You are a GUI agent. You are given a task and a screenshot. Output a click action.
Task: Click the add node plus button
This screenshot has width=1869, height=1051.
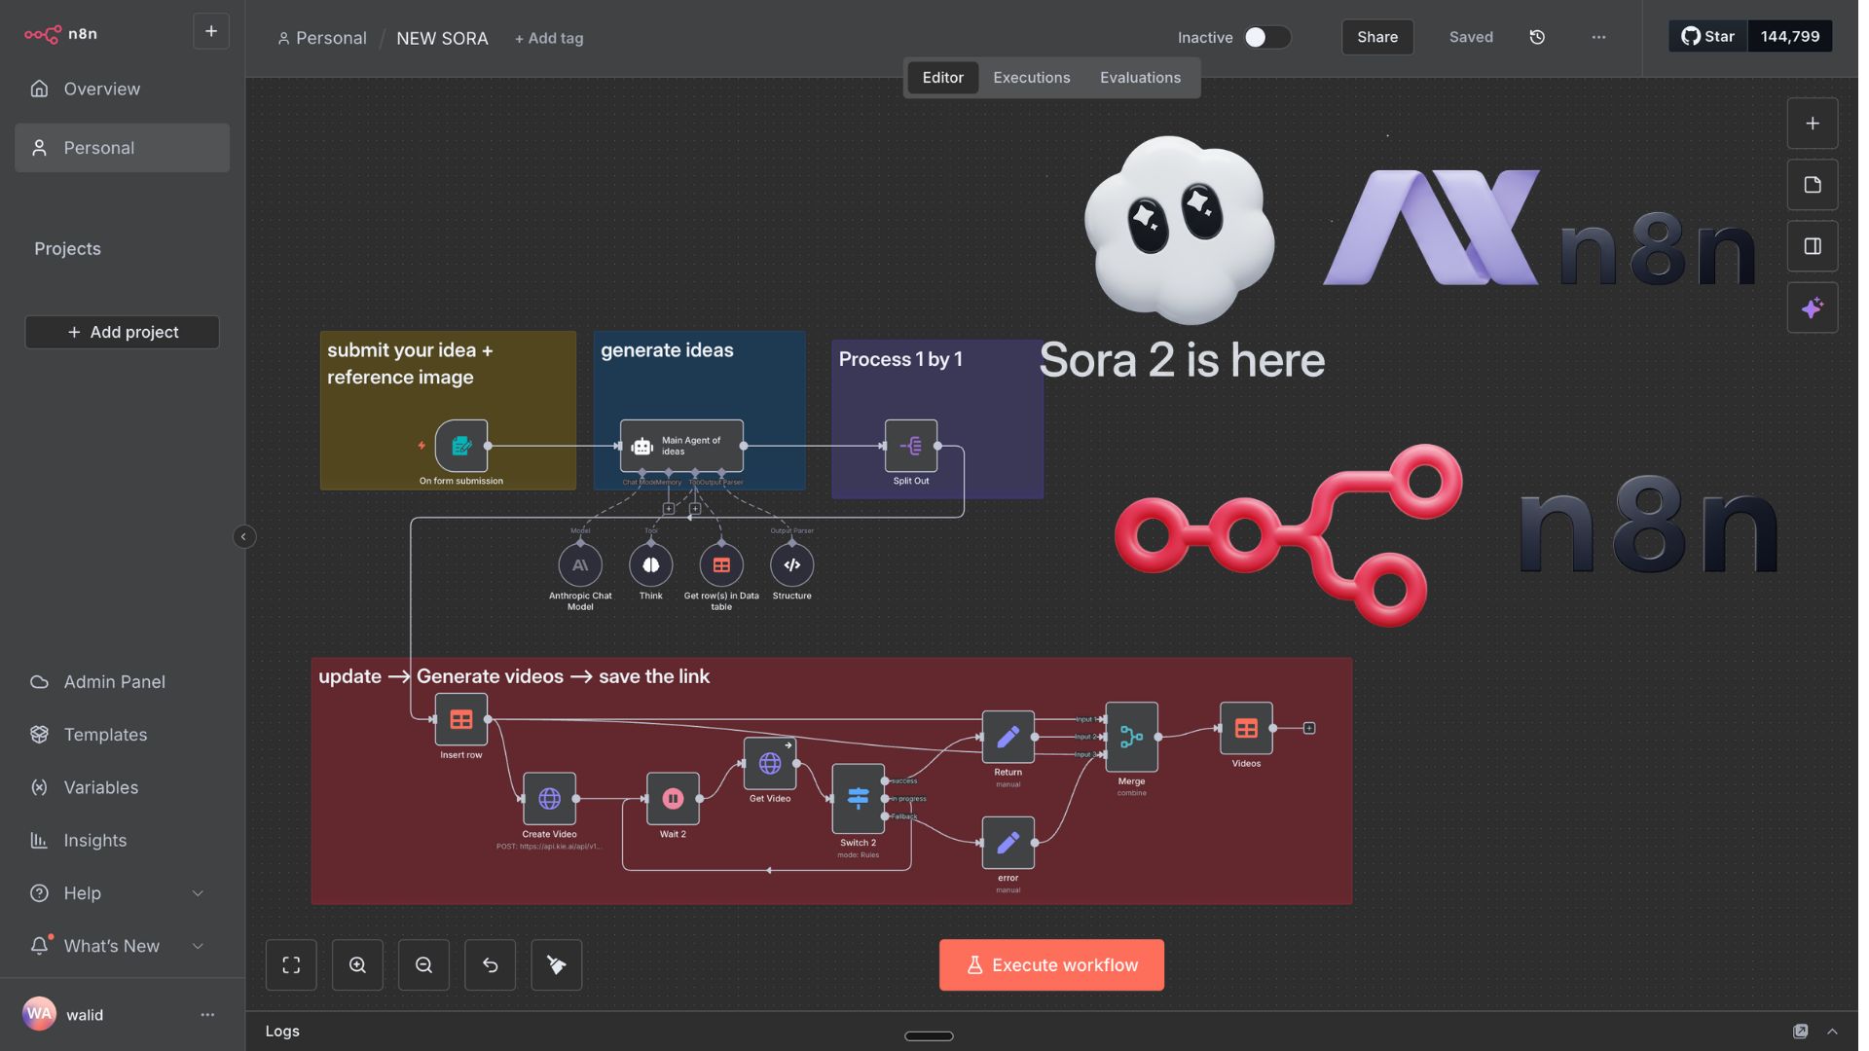(x=1813, y=124)
